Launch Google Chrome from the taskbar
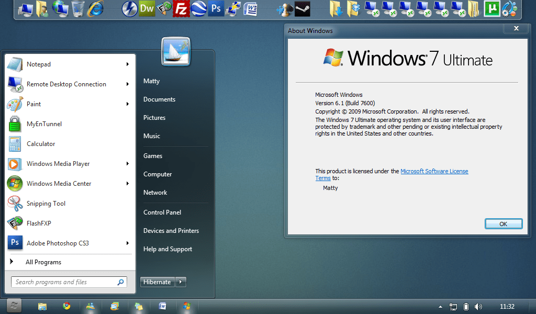Image resolution: width=536 pixels, height=314 pixels. pyautogui.click(x=66, y=306)
